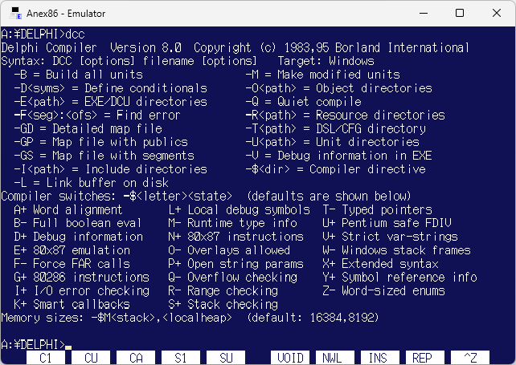Click 'W- Windows stack frames' switch text
516x365 pixels.
pyautogui.click(x=396, y=250)
